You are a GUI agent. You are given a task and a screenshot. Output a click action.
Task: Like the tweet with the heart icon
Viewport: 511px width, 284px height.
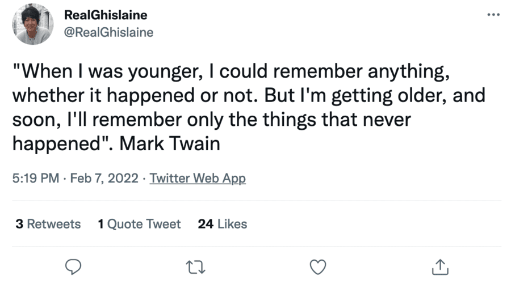[x=319, y=265]
